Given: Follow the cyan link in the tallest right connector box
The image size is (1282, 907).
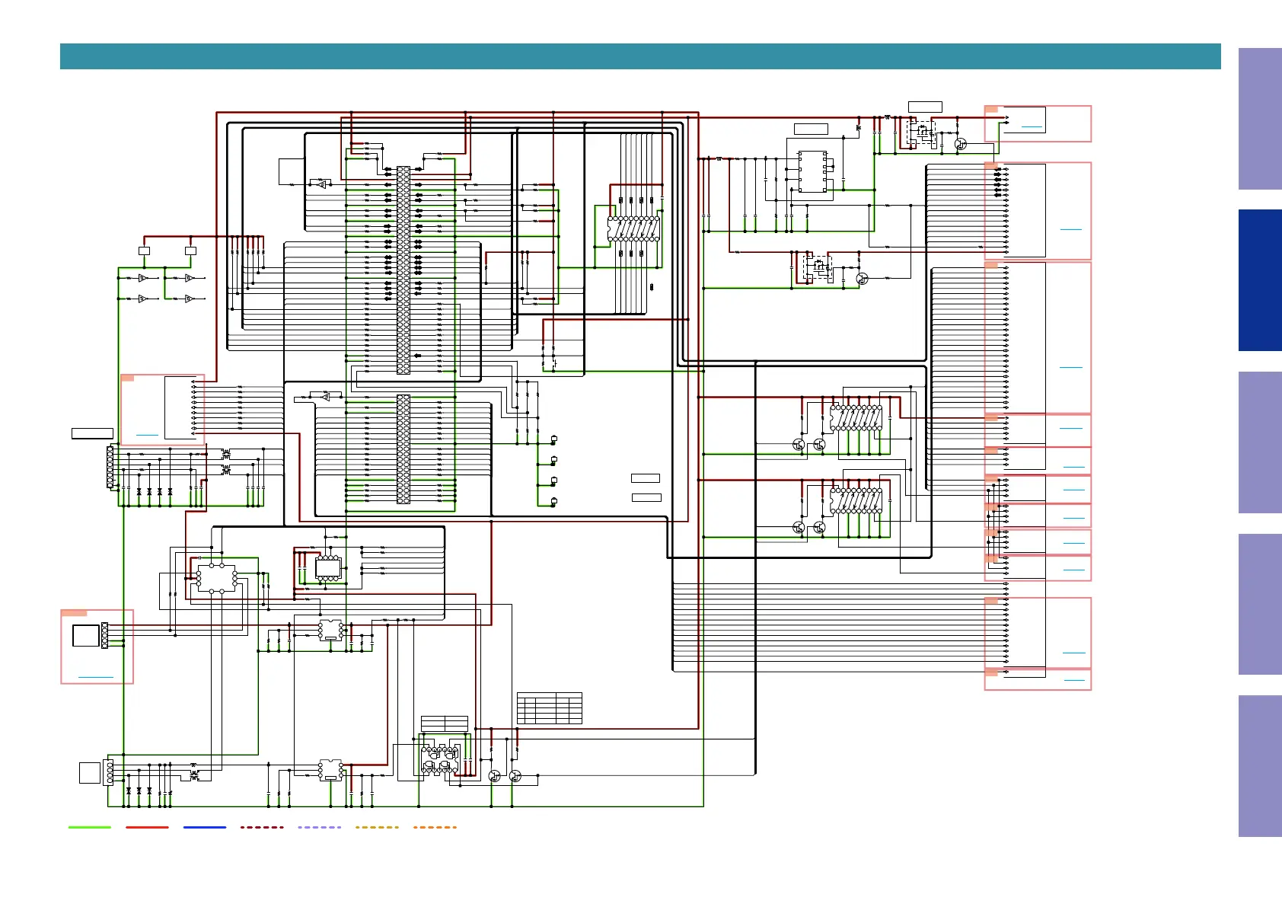Looking at the screenshot, I should 1070,368.
